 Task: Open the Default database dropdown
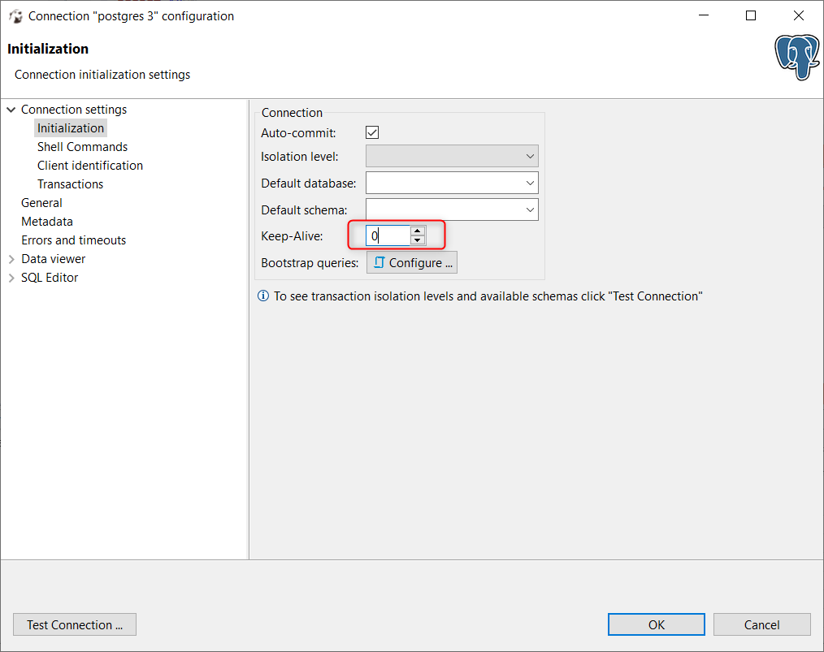coord(530,182)
